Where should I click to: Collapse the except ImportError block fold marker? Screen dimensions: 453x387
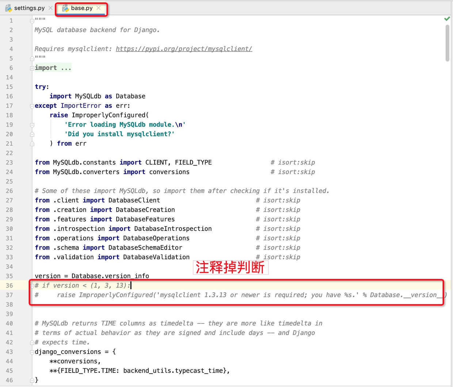(32, 106)
